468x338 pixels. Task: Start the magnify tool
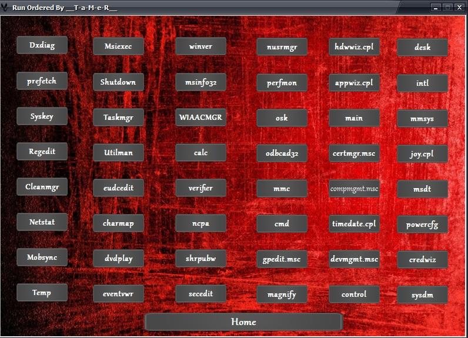282,295
